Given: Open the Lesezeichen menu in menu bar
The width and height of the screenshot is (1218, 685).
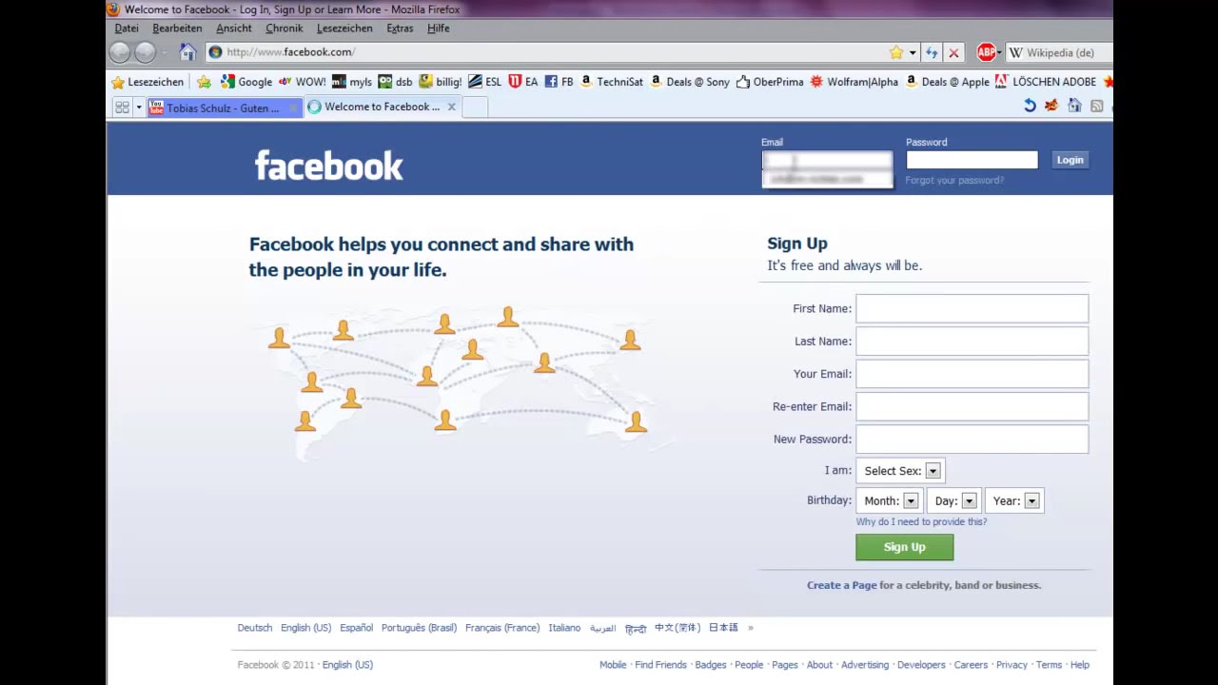Looking at the screenshot, I should click(344, 29).
